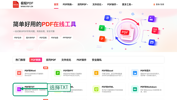
Task: Click the PDF合并 quick link button
Action: point(18,38)
